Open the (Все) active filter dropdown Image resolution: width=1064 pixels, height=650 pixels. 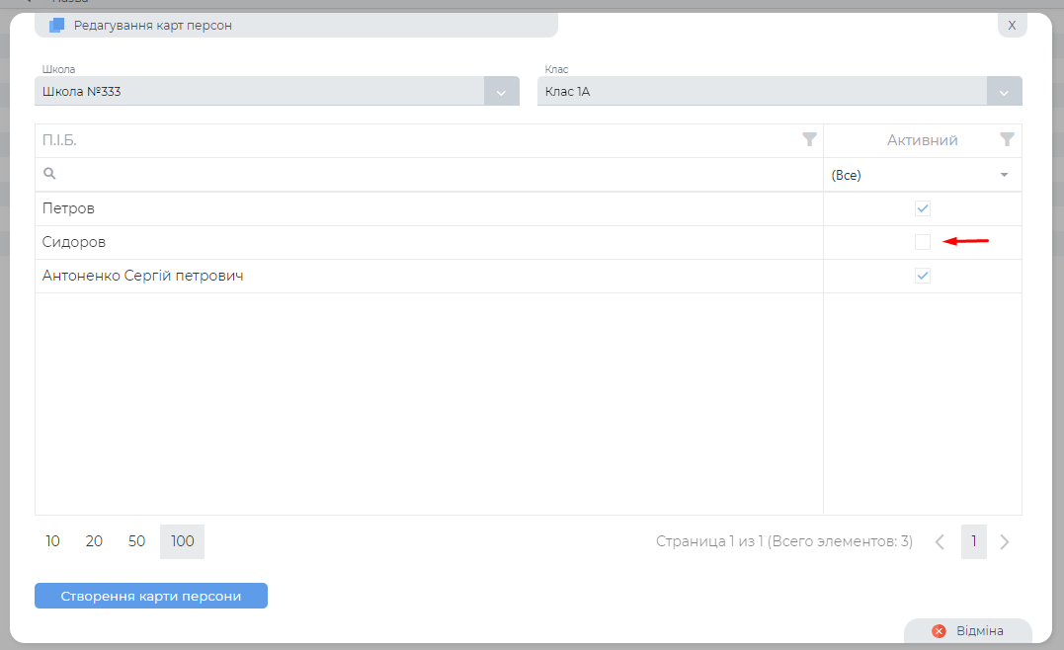point(922,175)
